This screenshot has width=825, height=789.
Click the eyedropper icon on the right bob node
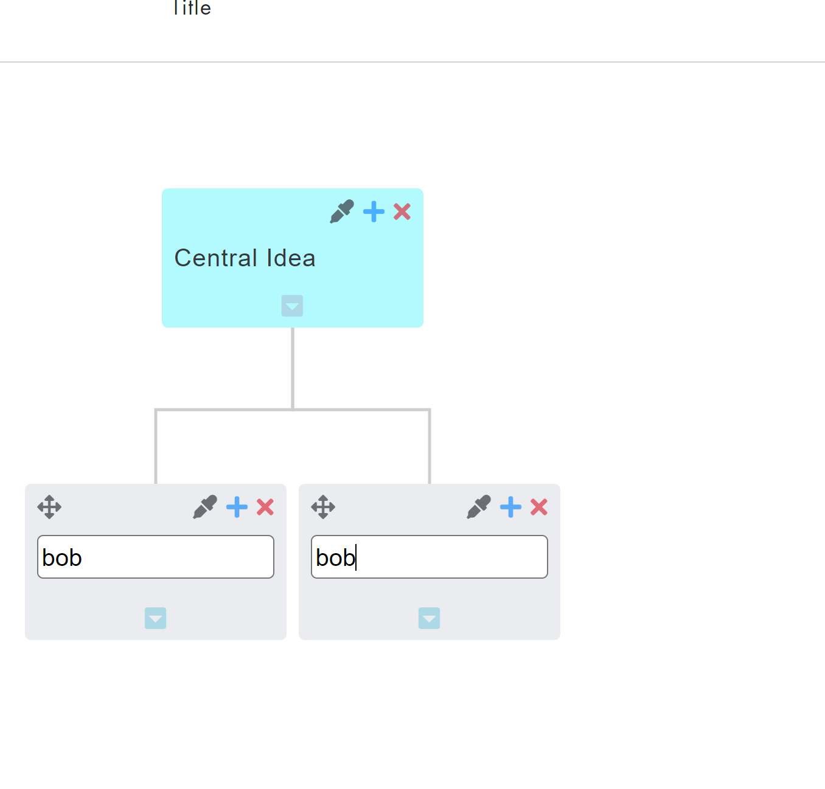click(x=478, y=506)
